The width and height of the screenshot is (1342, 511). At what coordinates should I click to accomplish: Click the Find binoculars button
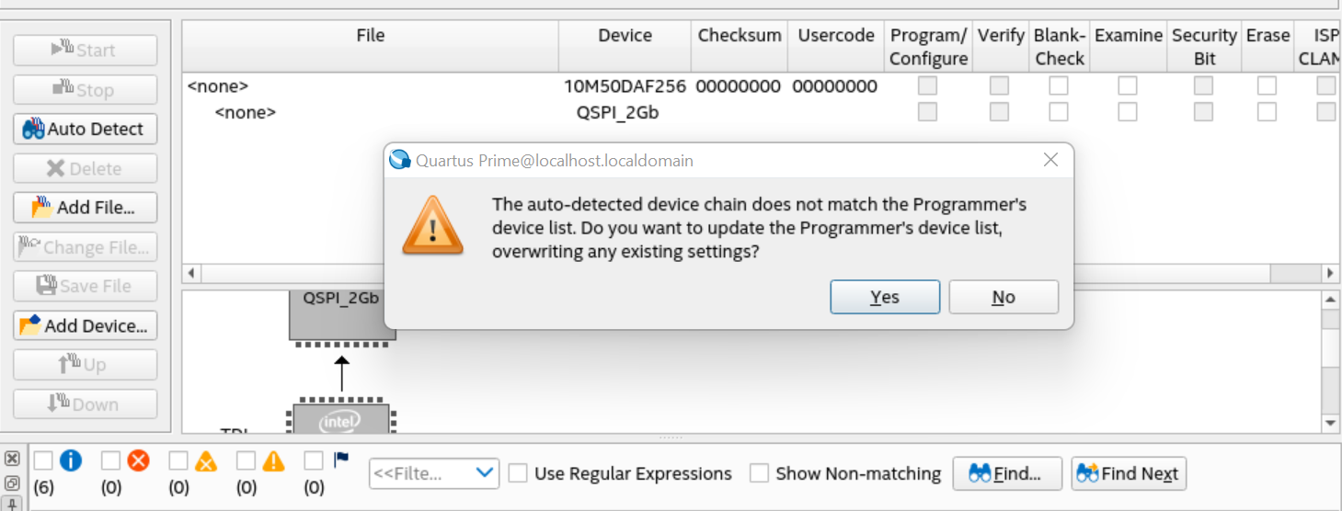1007,473
